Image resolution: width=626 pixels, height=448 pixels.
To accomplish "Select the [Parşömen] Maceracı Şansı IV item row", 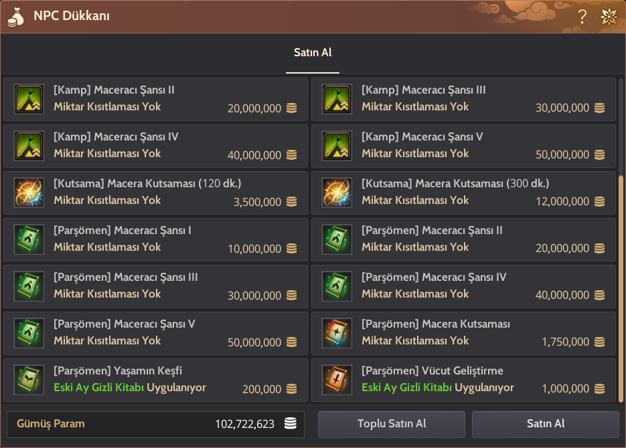I will click(463, 286).
